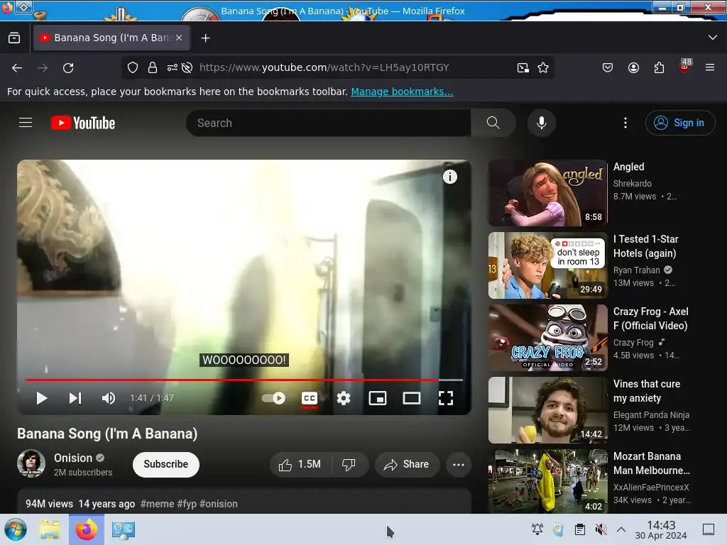Image resolution: width=727 pixels, height=545 pixels.
Task: Open YouTube three-dot settings menu
Action: (625, 123)
